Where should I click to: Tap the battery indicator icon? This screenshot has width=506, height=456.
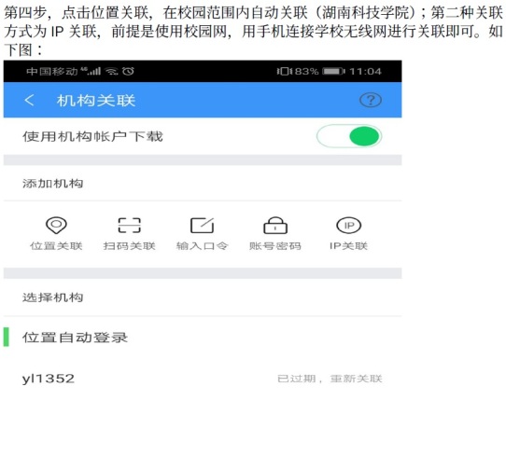click(333, 71)
